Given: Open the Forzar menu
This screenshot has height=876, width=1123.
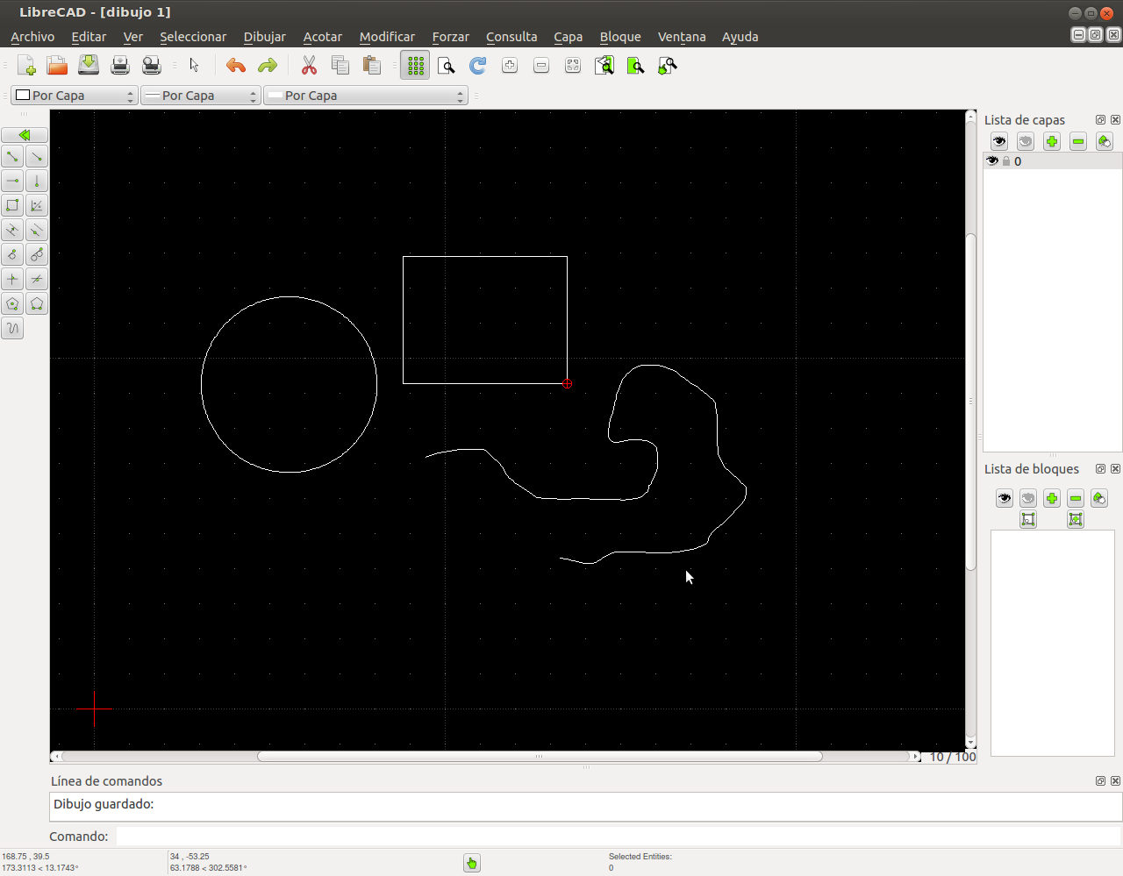Looking at the screenshot, I should point(451,37).
